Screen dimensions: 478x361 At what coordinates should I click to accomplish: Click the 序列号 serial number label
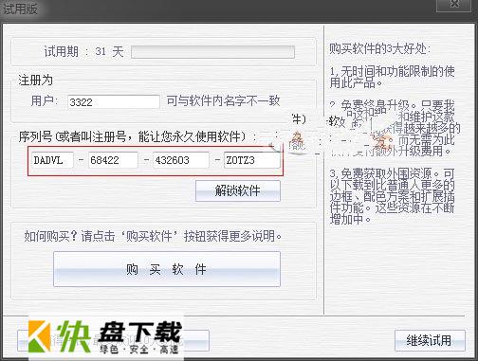pyautogui.click(x=138, y=136)
